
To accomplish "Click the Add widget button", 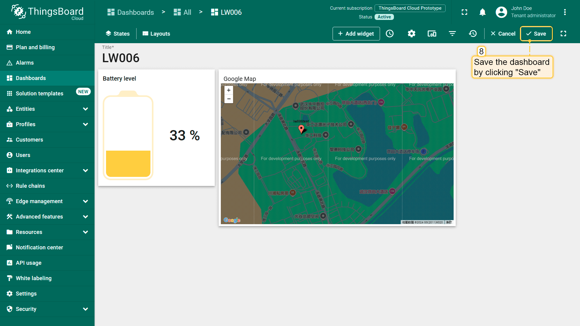I will point(356,34).
